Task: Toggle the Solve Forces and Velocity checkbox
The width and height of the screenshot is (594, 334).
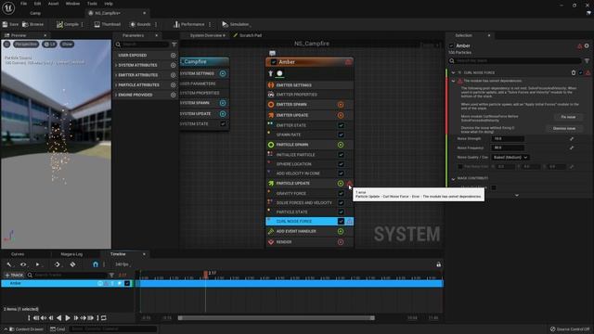Action: (x=341, y=202)
